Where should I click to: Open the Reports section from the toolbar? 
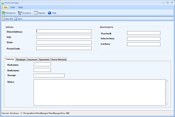coord(39,13)
